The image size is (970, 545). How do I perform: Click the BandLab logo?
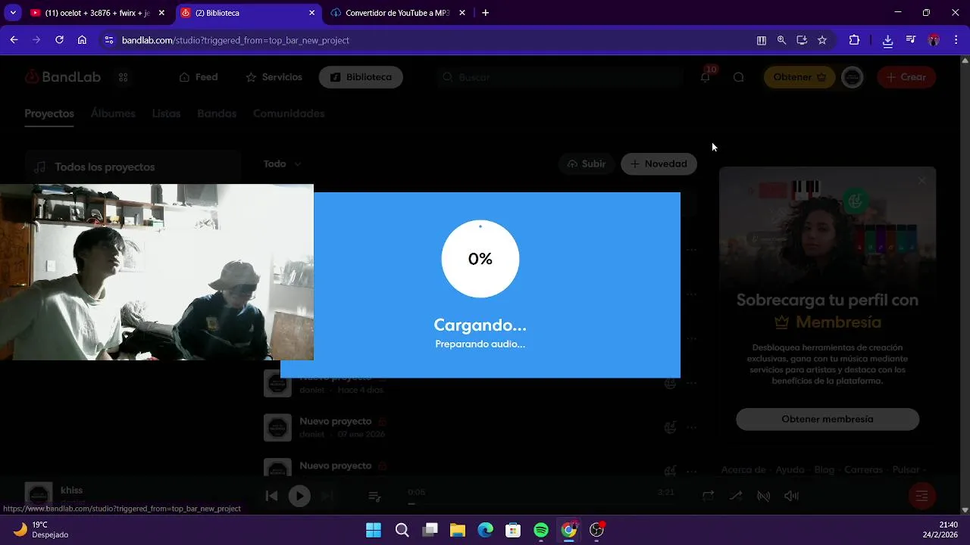point(62,77)
